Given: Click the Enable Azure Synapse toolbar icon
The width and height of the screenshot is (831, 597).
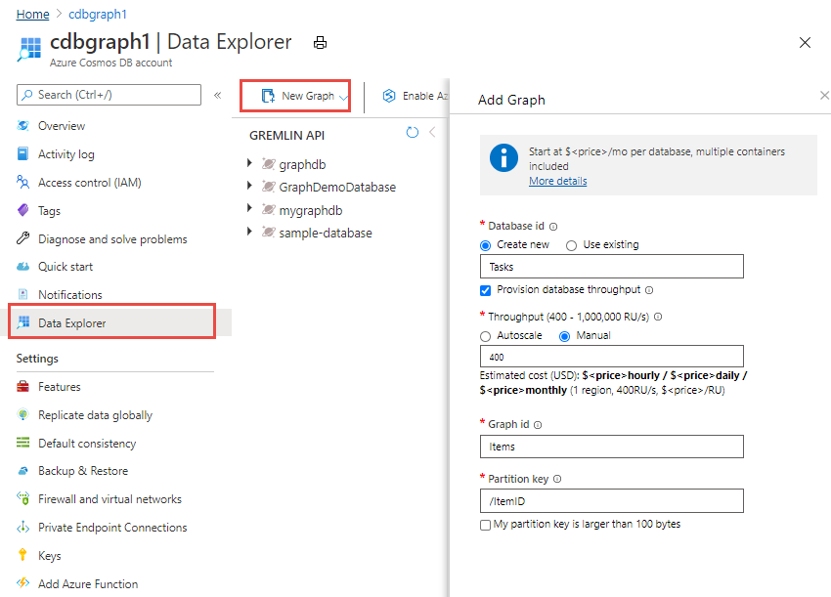Looking at the screenshot, I should tap(389, 96).
